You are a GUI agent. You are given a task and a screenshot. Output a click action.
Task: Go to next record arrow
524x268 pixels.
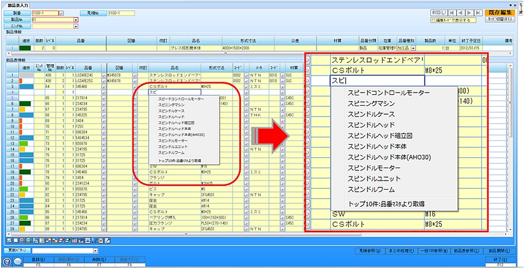point(469,11)
